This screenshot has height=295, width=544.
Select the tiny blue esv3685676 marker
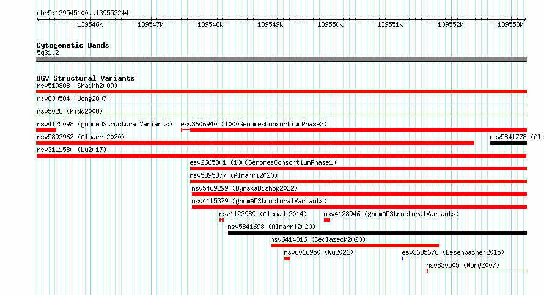pos(403,258)
